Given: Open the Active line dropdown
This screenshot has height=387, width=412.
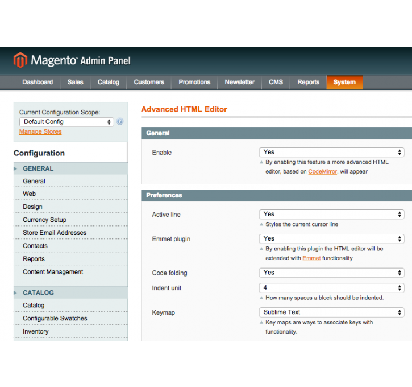Looking at the screenshot, I should [x=332, y=214].
